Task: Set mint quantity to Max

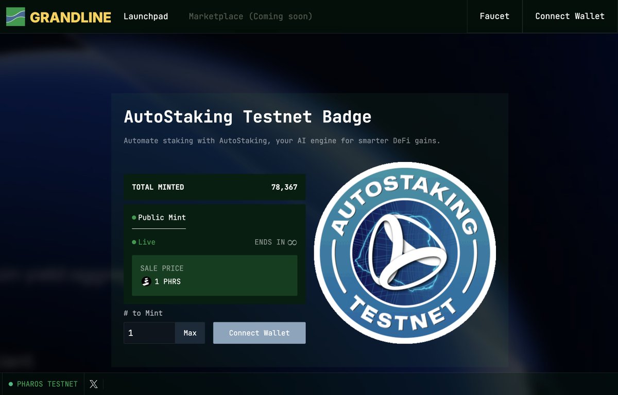Action: pyautogui.click(x=190, y=333)
